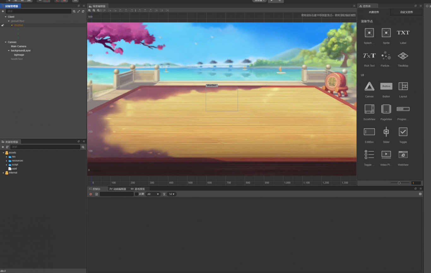Select the healthText node
Viewport: 431px width, 273px height.
pos(17,59)
